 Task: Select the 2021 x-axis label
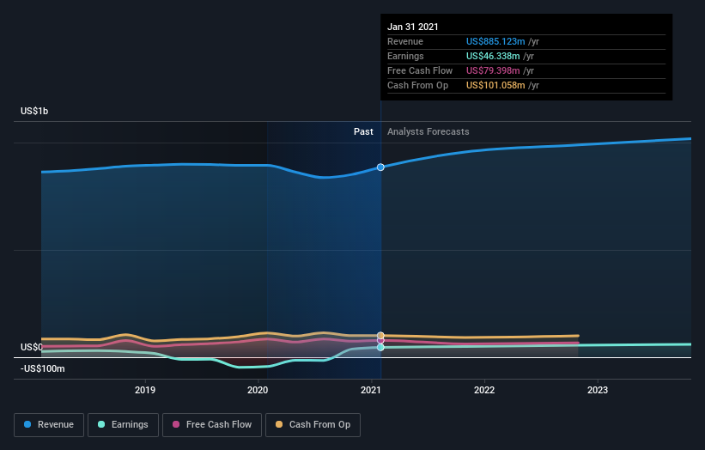(x=371, y=390)
